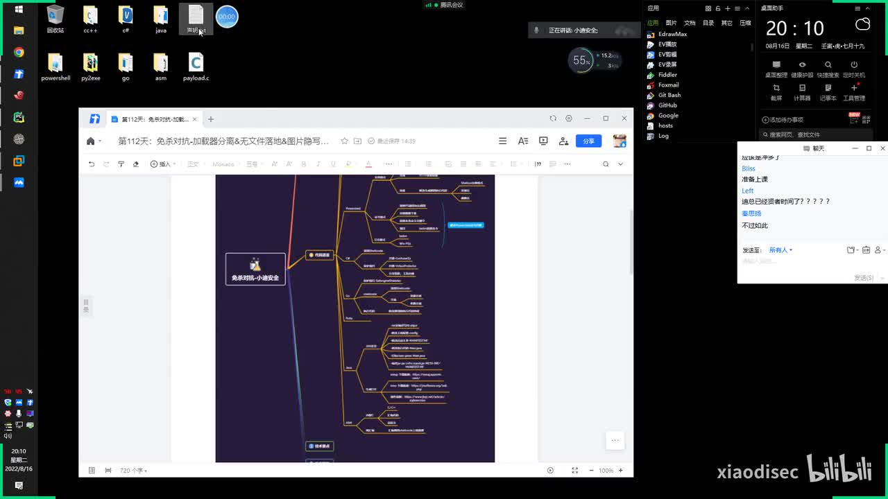888x499 pixels.
Task: Click the blue 分享 share button
Action: [x=588, y=141]
